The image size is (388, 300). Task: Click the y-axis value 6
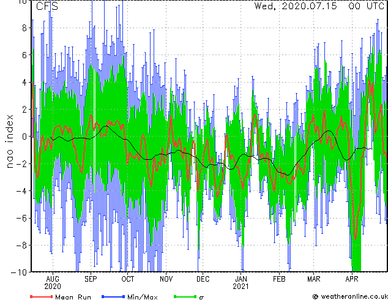tap(24, 55)
